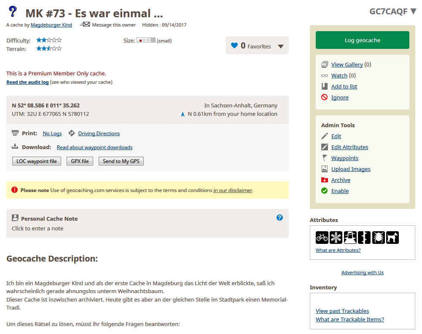Click the printer icon beside Print
Screen dimensions: 422x334
pyautogui.click(x=15, y=133)
